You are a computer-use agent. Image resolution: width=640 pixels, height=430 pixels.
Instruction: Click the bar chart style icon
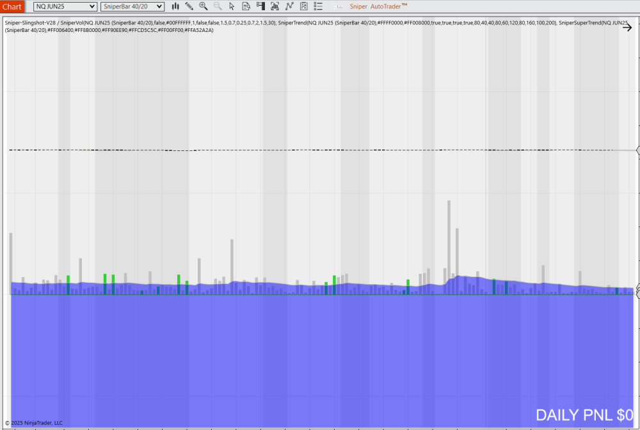pos(175,6)
